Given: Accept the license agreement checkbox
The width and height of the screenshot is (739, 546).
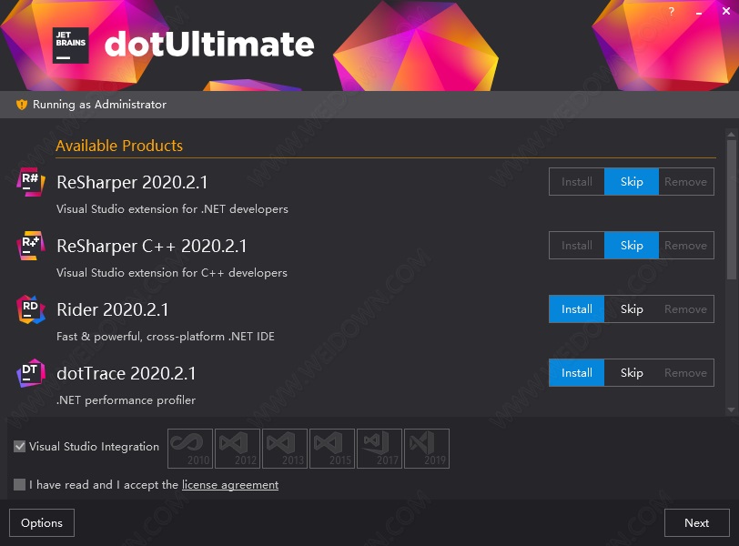Looking at the screenshot, I should pyautogui.click(x=20, y=485).
